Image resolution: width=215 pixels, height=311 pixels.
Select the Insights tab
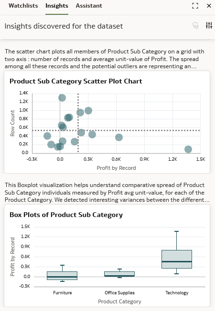tap(57, 6)
